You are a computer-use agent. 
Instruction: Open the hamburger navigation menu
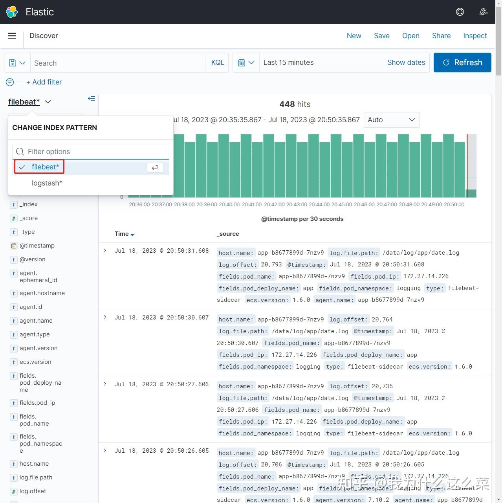[x=12, y=36]
